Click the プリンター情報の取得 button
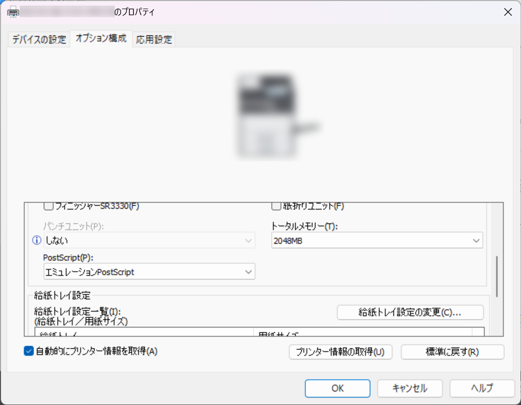The width and height of the screenshot is (521, 405). 340,352
